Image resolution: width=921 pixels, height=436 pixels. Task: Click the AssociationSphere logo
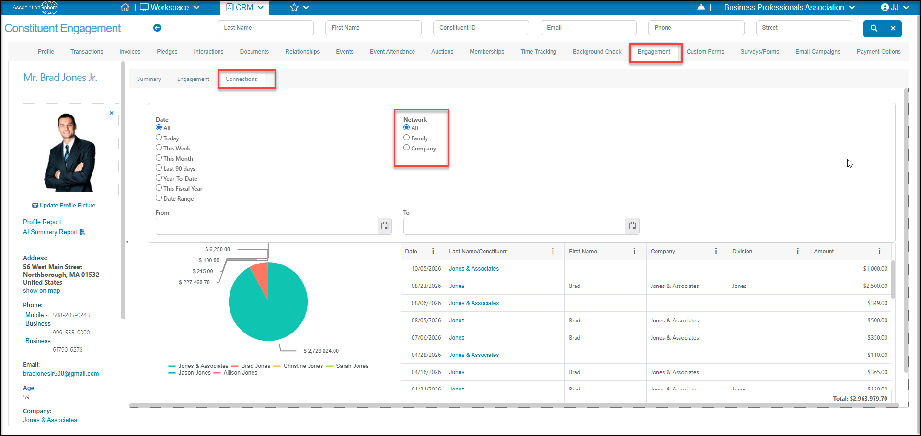coord(35,8)
